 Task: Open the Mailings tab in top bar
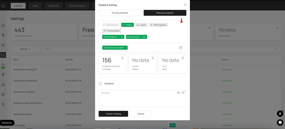(18, 6)
